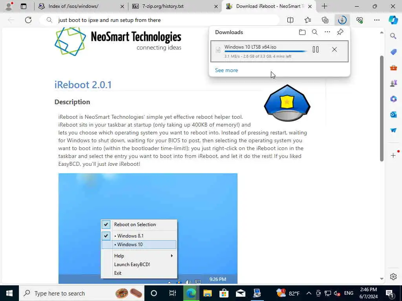Open the ENG input language indicator
This screenshot has height=301, width=402.
(x=349, y=293)
